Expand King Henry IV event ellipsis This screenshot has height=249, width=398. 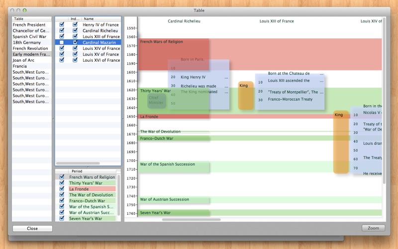tap(226, 78)
